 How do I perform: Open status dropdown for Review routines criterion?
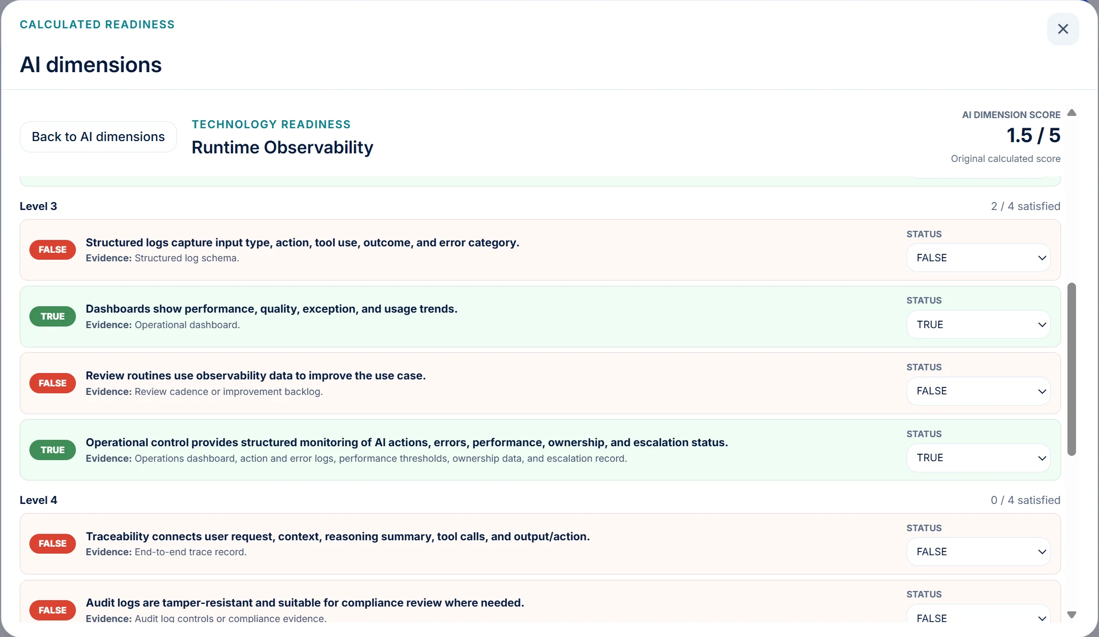[978, 391]
